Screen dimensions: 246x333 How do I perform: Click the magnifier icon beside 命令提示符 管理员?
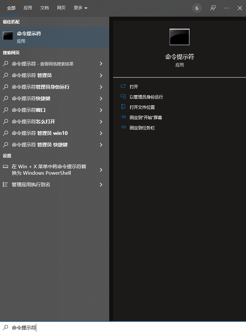click(x=5, y=75)
